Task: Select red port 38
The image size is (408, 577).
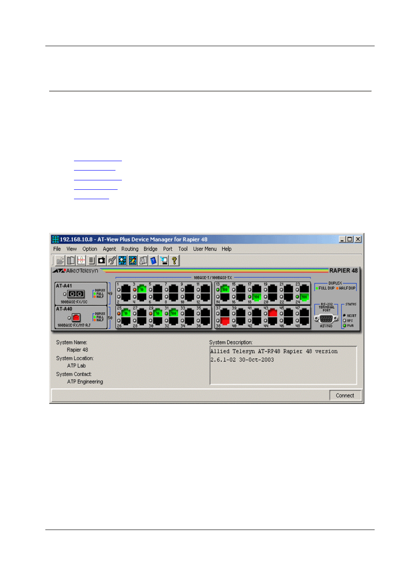Action: pyautogui.click(x=225, y=321)
